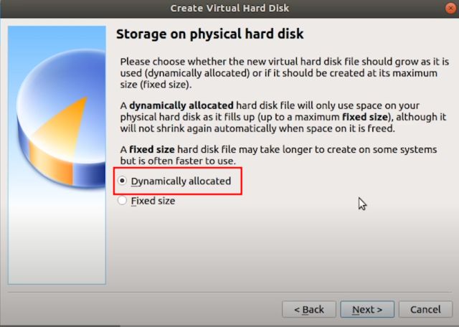Click the Dynamically allocated option label text

[181, 181]
